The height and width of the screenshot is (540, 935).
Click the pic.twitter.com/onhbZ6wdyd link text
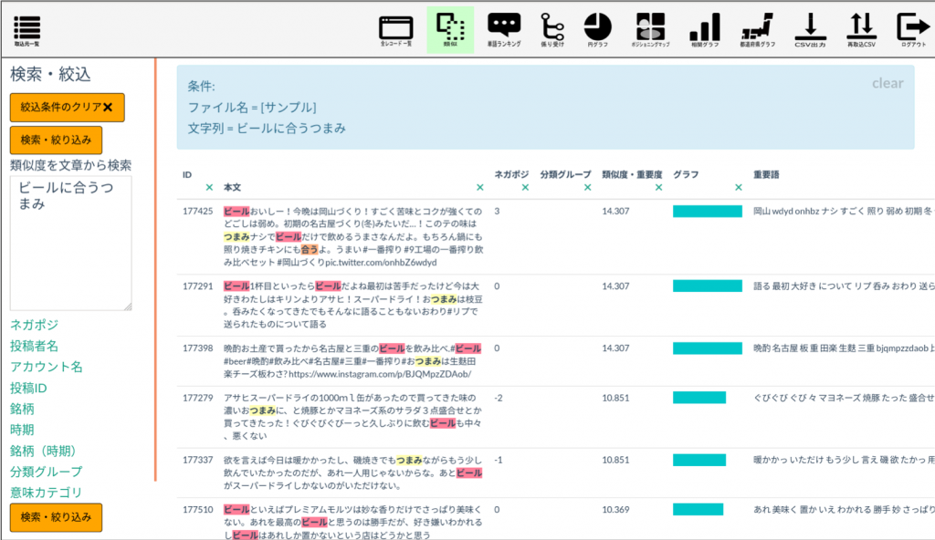(x=381, y=263)
